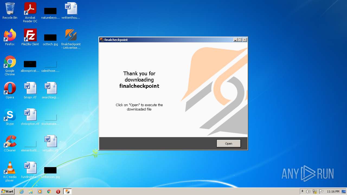The width and height of the screenshot is (347, 195).
Task: Select the FileZilla Client desktop icon
Action: pyautogui.click(x=30, y=37)
